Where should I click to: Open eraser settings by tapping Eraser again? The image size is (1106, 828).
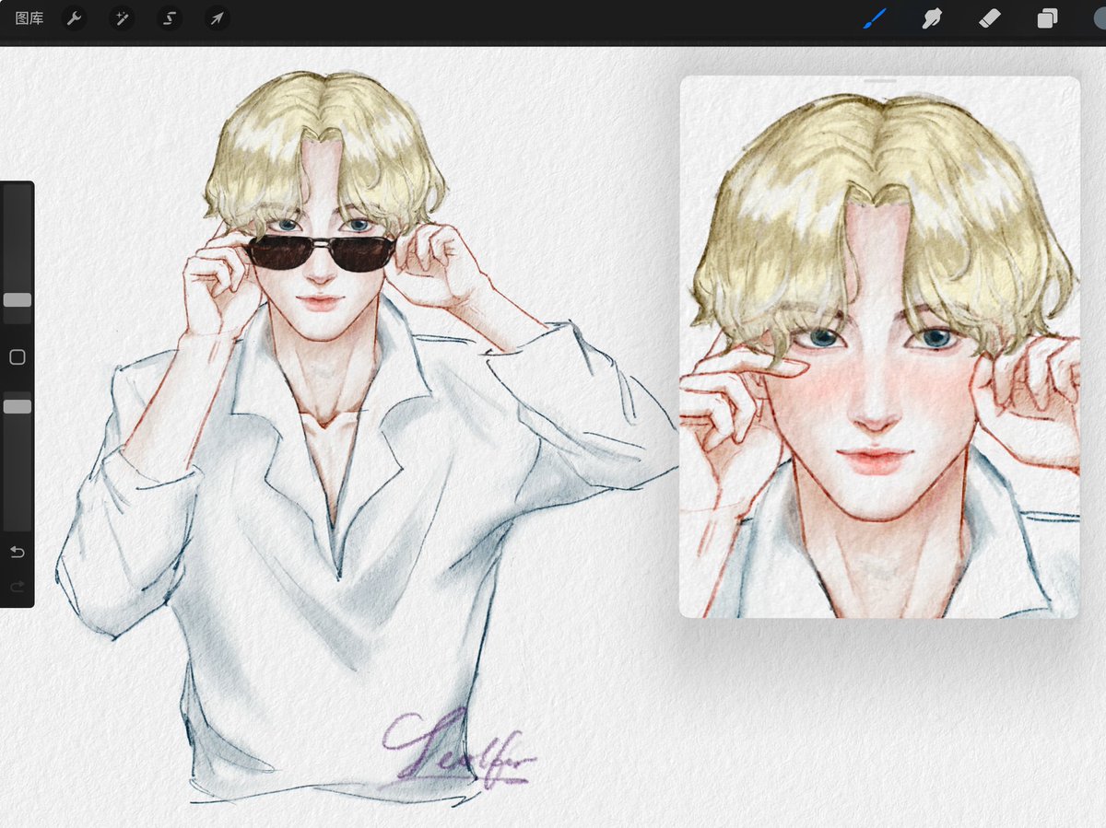(989, 17)
